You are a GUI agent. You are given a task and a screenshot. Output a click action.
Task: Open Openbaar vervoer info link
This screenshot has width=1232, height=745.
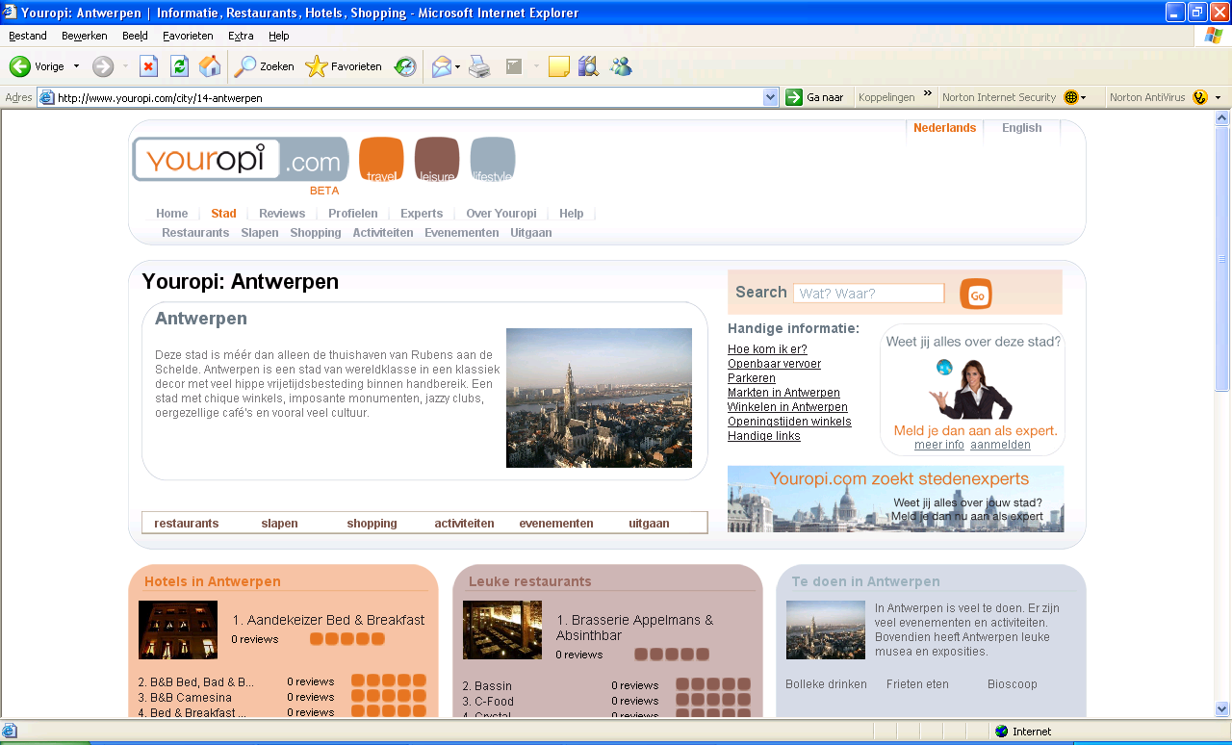pos(774,364)
